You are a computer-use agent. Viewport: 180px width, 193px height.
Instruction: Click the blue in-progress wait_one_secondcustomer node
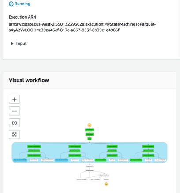[20, 160]
